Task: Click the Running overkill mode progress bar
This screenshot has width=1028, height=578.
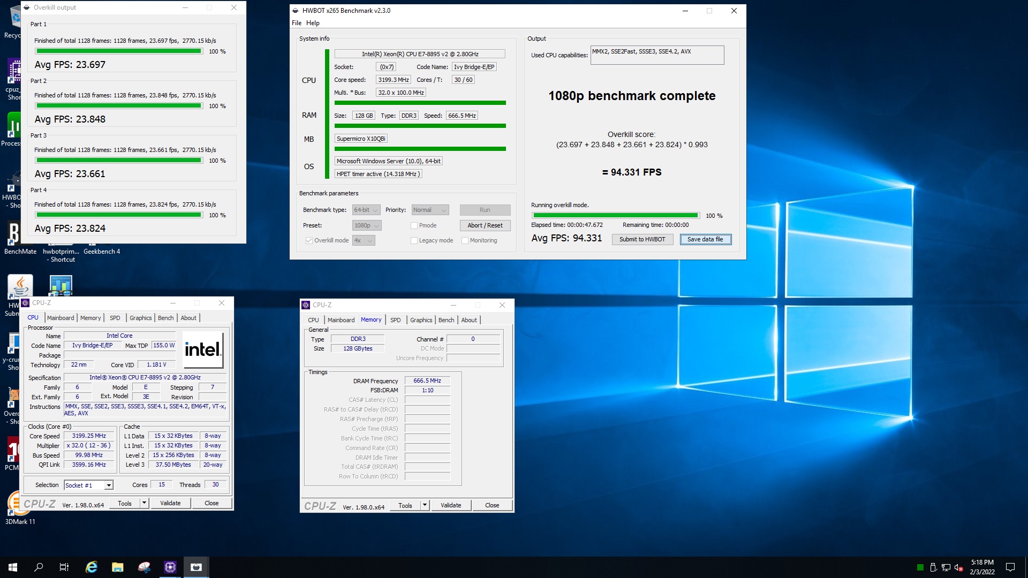Action: point(616,215)
